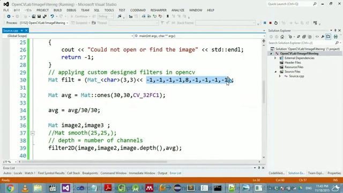
Task: Open the Debug configuration dropdown
Action: click(105, 17)
